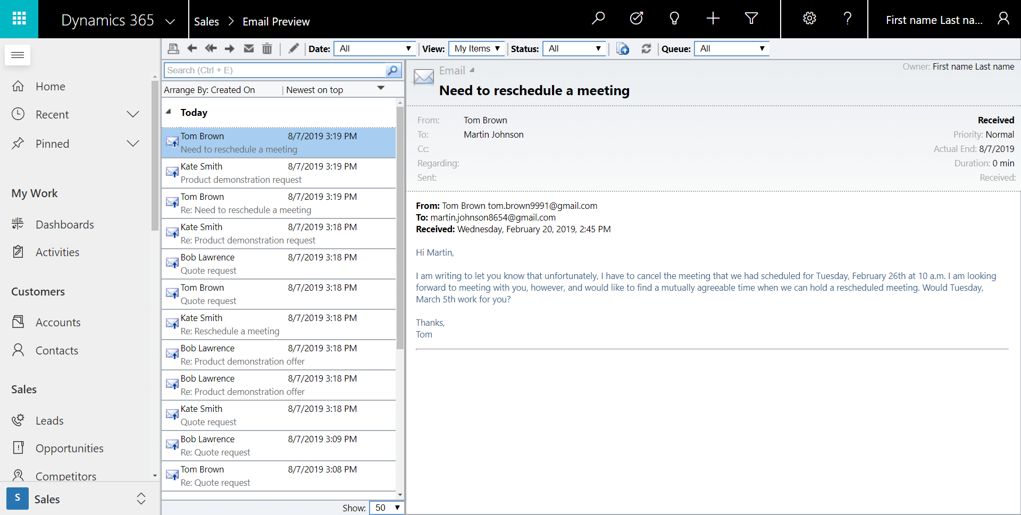The image size is (1021, 515).
Task: Open the Status filter set to All
Action: pos(574,48)
